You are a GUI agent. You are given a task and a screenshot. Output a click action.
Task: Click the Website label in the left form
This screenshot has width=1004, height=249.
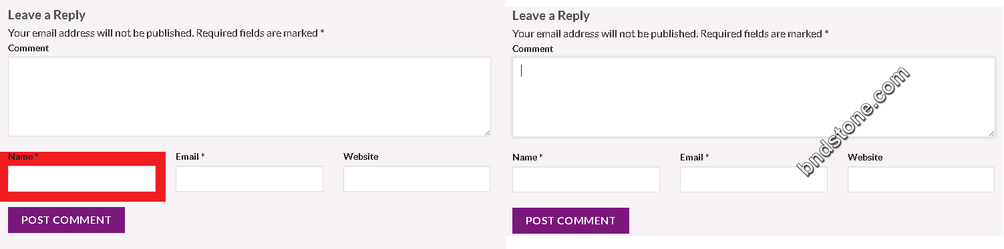click(361, 156)
